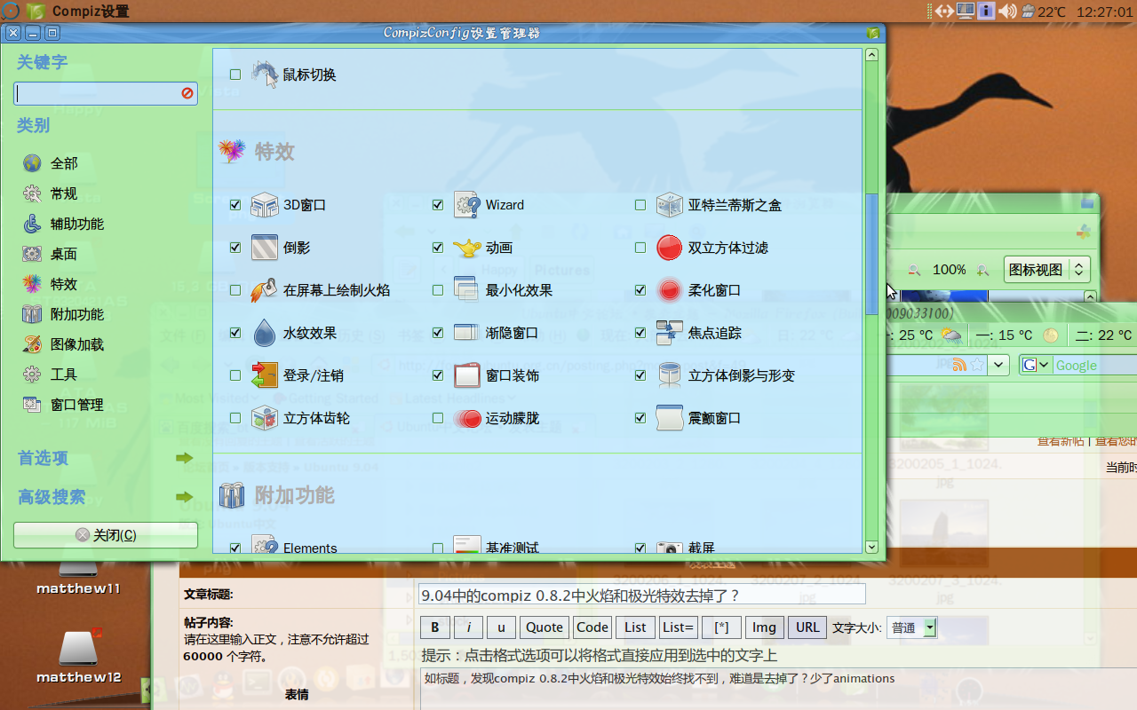This screenshot has width=1137, height=710.
Task: Enable the 鼠标切换 checkbox
Action: (x=235, y=75)
